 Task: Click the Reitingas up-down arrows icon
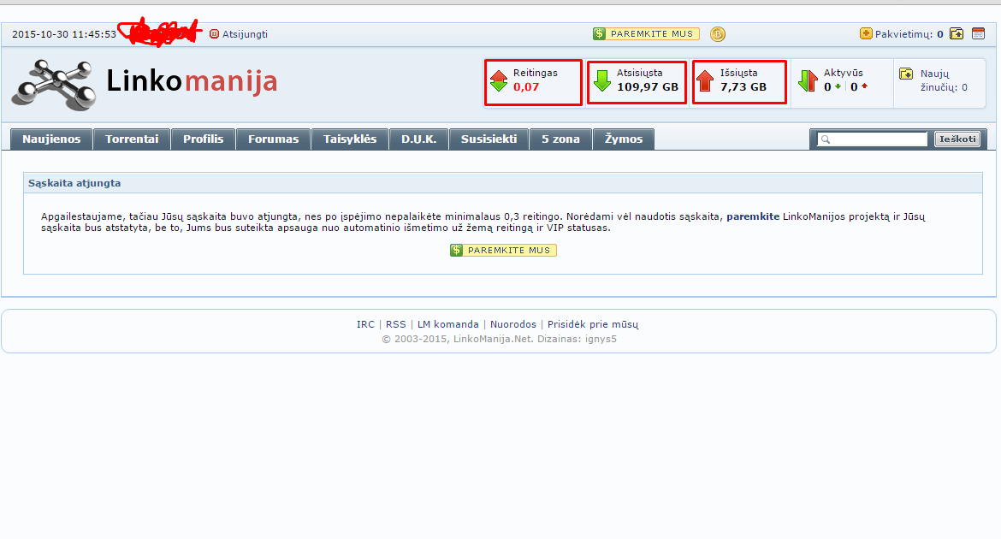tap(499, 80)
